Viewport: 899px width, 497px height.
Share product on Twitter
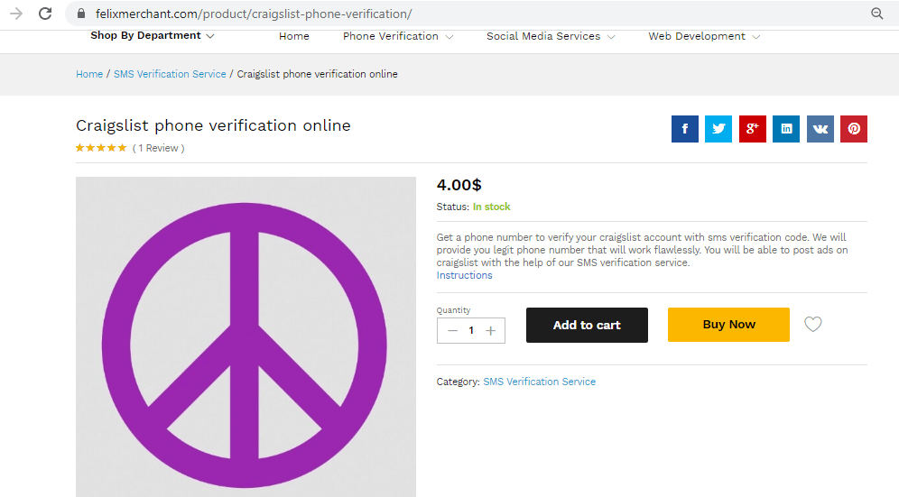point(718,129)
